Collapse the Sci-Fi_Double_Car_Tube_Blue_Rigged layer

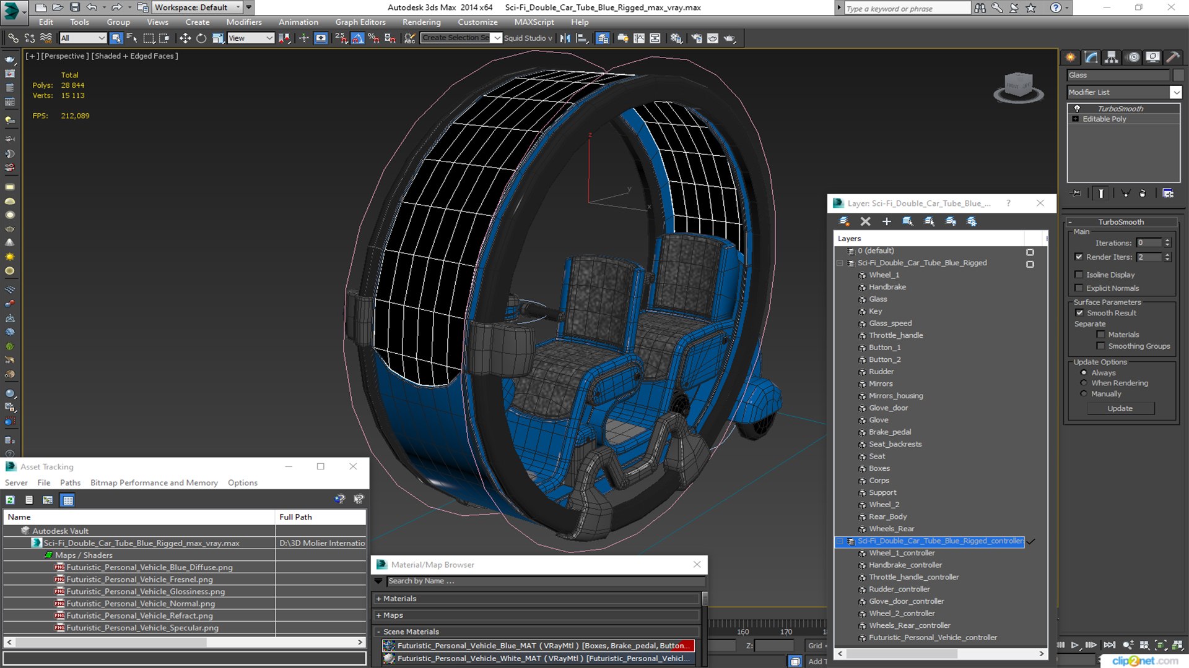coord(840,263)
